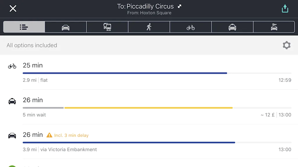Switch to the taxi tab
Viewport: 298px width, 167px height.
[232, 27]
